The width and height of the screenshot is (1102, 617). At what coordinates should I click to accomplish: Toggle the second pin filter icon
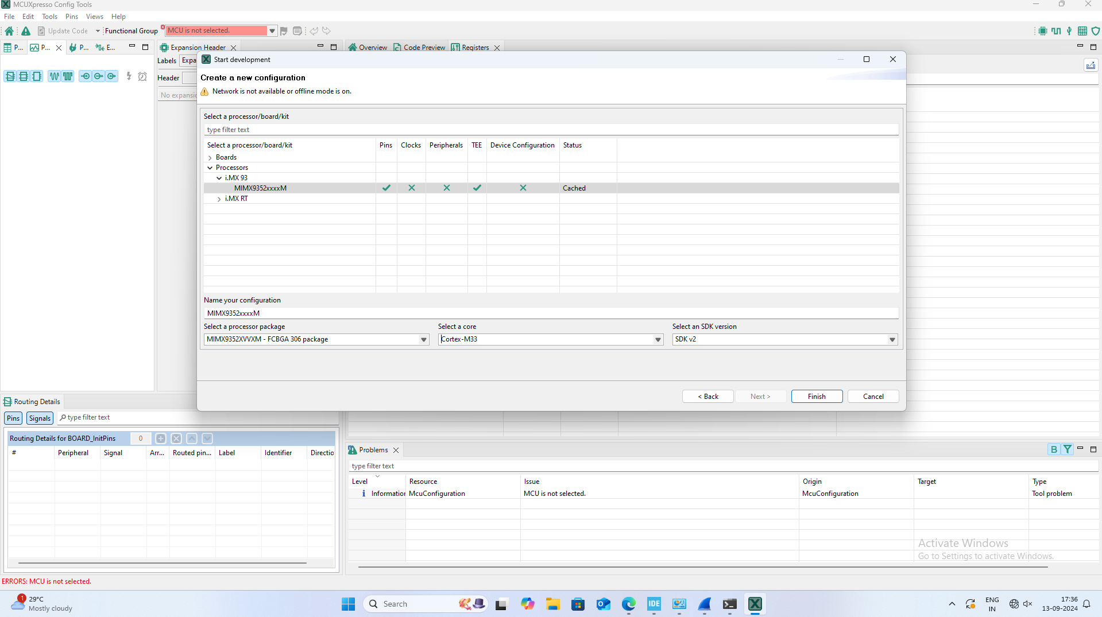coord(24,76)
